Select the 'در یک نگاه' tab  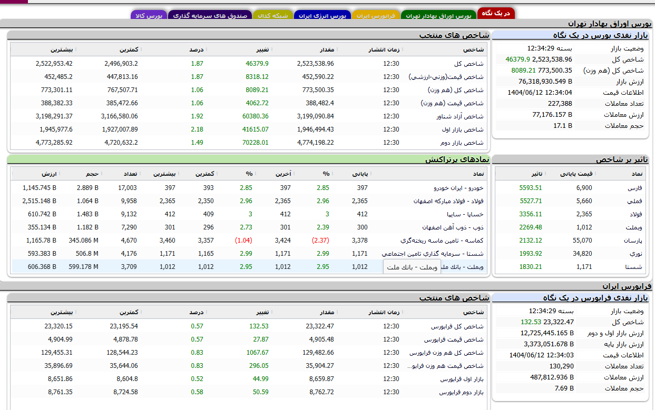[496, 13]
